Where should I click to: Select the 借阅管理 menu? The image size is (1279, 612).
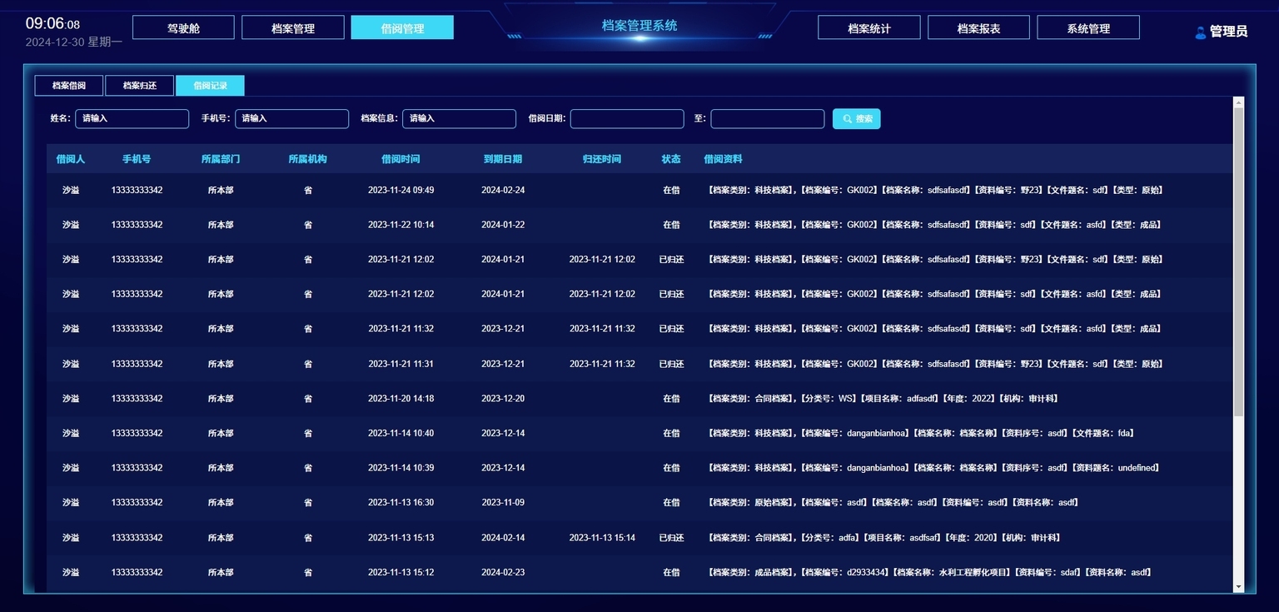coord(402,27)
